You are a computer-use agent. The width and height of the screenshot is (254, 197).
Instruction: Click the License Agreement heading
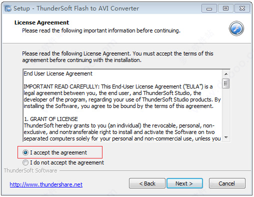coord(41,22)
